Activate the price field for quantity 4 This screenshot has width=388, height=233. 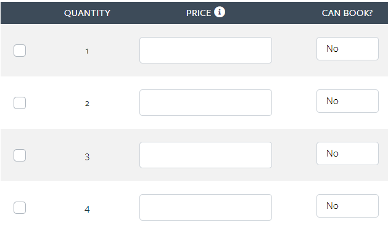point(205,208)
